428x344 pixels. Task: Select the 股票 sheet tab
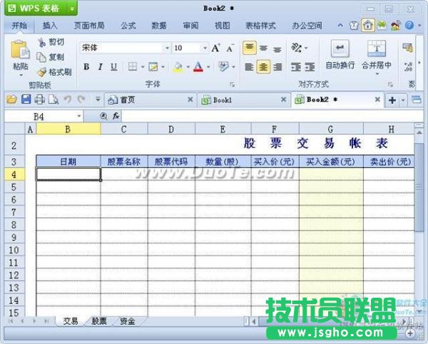point(99,321)
